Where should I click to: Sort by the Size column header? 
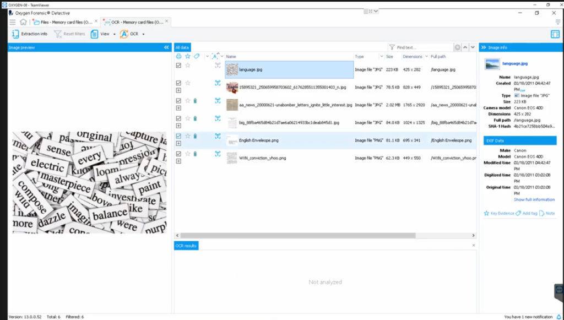[x=389, y=56]
